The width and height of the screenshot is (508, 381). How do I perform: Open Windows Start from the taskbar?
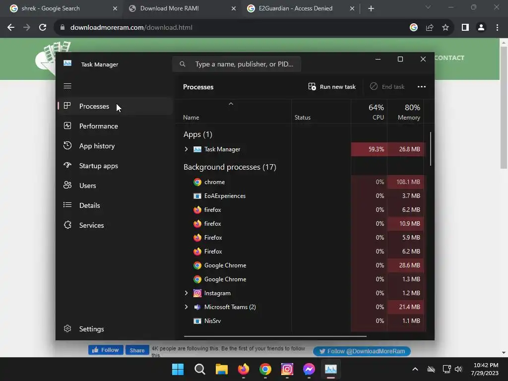coord(178,369)
